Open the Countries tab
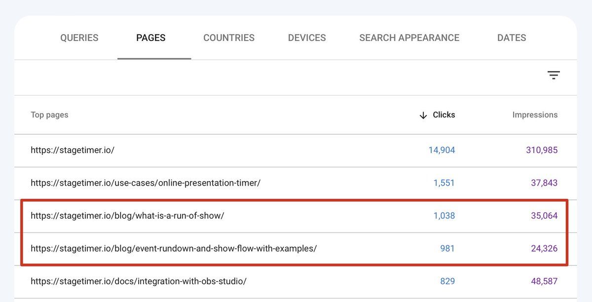 click(x=229, y=38)
